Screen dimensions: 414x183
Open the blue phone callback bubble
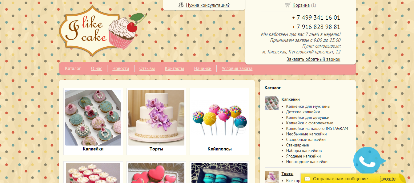(x=368, y=161)
